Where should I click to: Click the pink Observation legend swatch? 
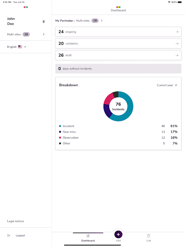pyautogui.click(x=60, y=138)
